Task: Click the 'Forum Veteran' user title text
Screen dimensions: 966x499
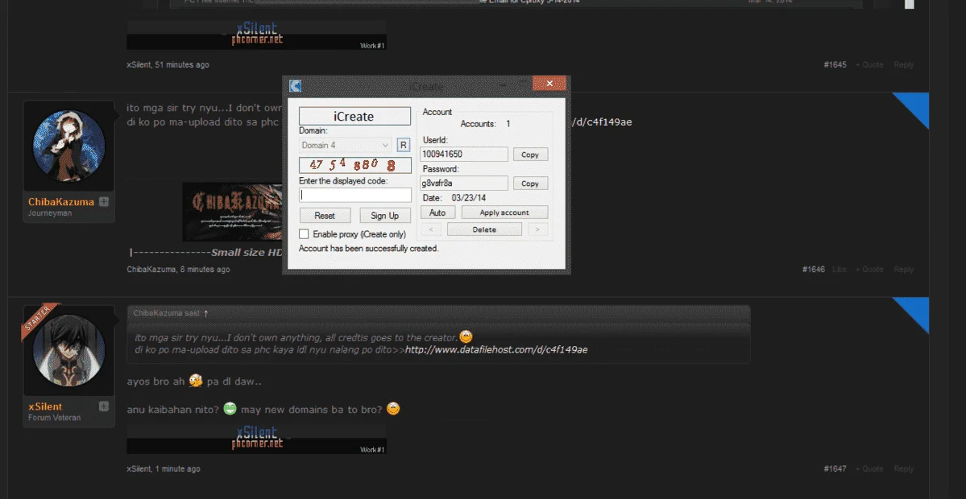Action: pos(54,418)
